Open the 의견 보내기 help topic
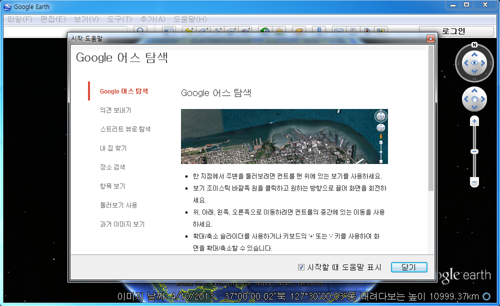Screen dimensions: 500x306 pyautogui.click(x=115, y=110)
